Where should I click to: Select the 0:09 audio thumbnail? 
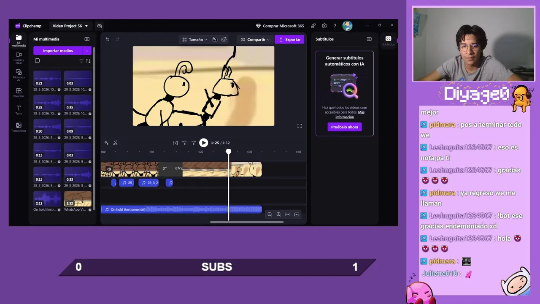click(78, 127)
